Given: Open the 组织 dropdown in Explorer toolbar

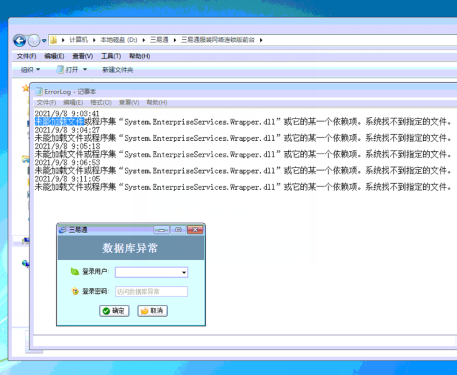Looking at the screenshot, I should pyautogui.click(x=30, y=70).
